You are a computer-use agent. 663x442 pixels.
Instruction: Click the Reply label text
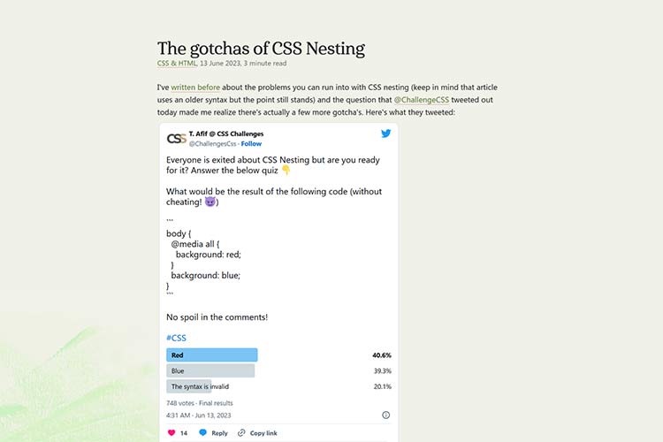click(219, 433)
